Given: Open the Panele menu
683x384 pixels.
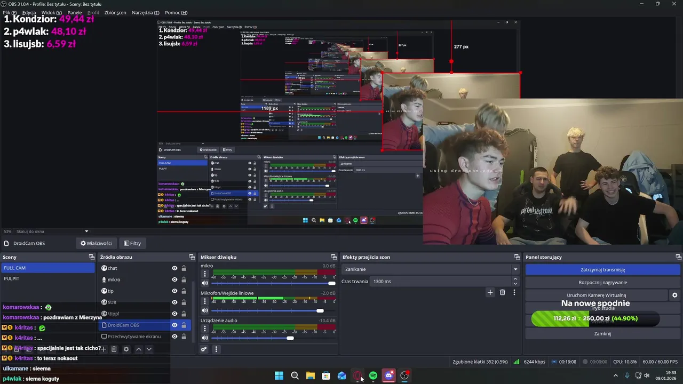Looking at the screenshot, I should point(75,12).
